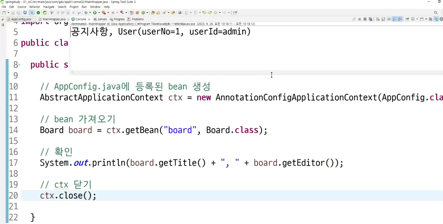Close the Console view tab
The width and height of the screenshot is (443, 224).
click(89, 19)
